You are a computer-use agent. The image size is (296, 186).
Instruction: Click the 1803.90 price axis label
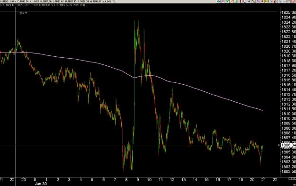click(288, 162)
